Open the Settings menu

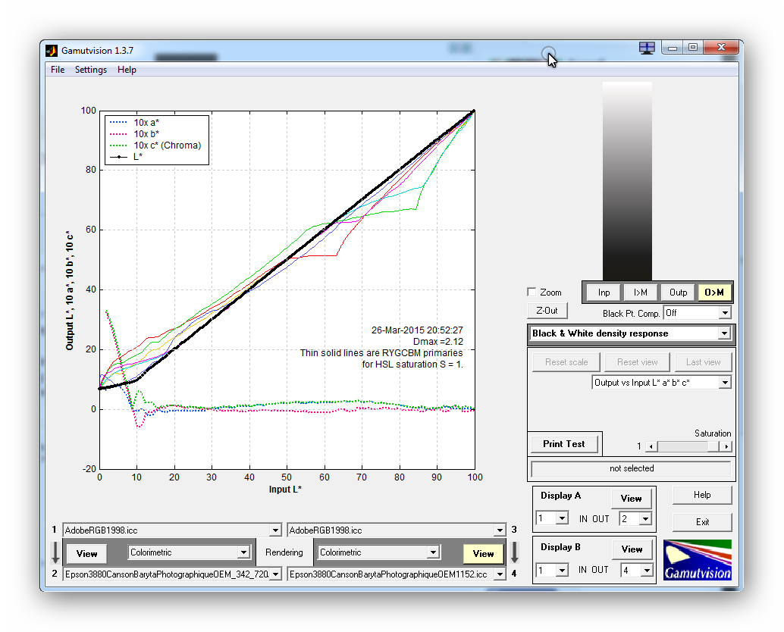point(91,70)
